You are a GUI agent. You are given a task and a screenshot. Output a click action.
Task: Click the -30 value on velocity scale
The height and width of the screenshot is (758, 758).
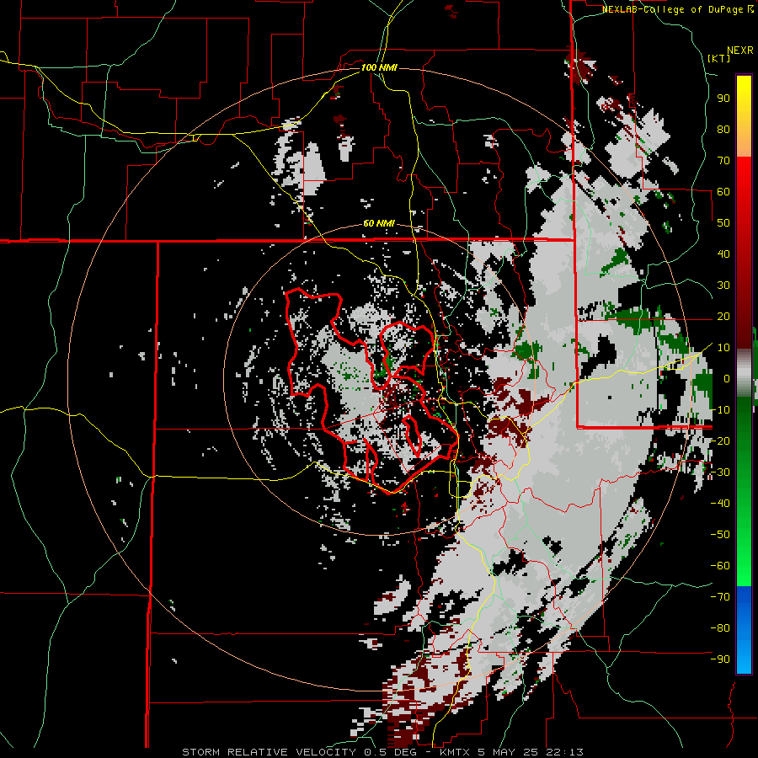click(720, 472)
